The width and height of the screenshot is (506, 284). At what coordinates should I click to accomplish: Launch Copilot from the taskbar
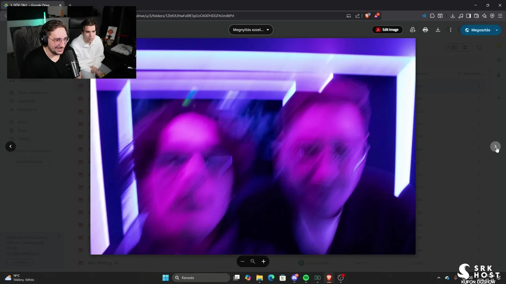(x=248, y=278)
